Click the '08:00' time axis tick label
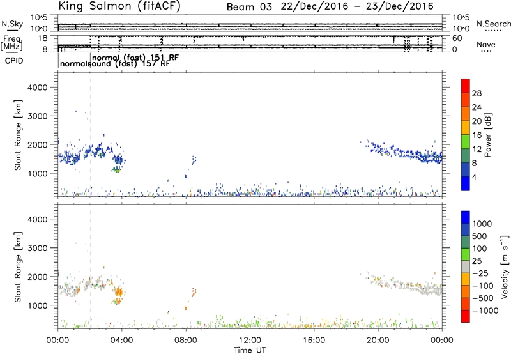Image resolution: width=511 pixels, height=354 pixels. [186, 341]
